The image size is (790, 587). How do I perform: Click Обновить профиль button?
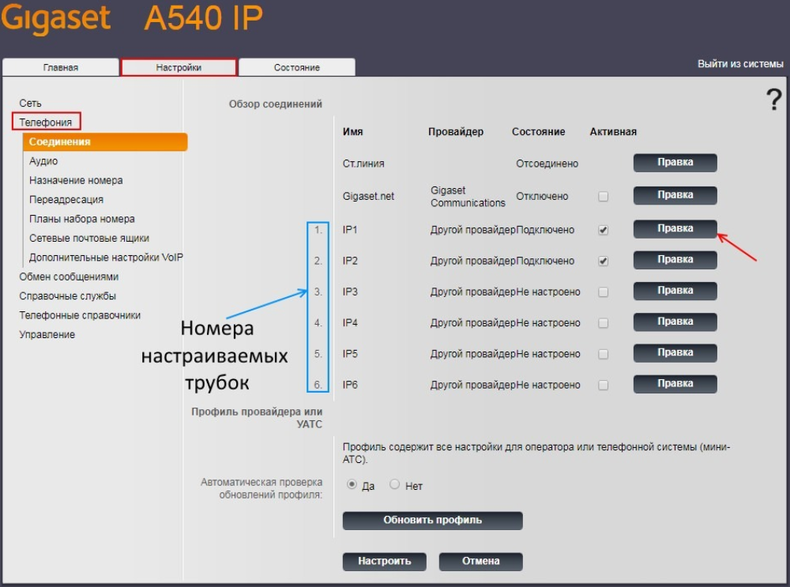432,521
